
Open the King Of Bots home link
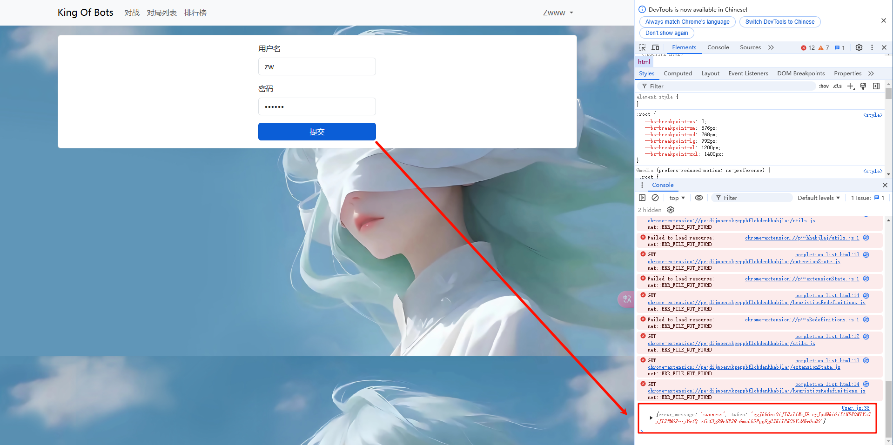tap(86, 13)
